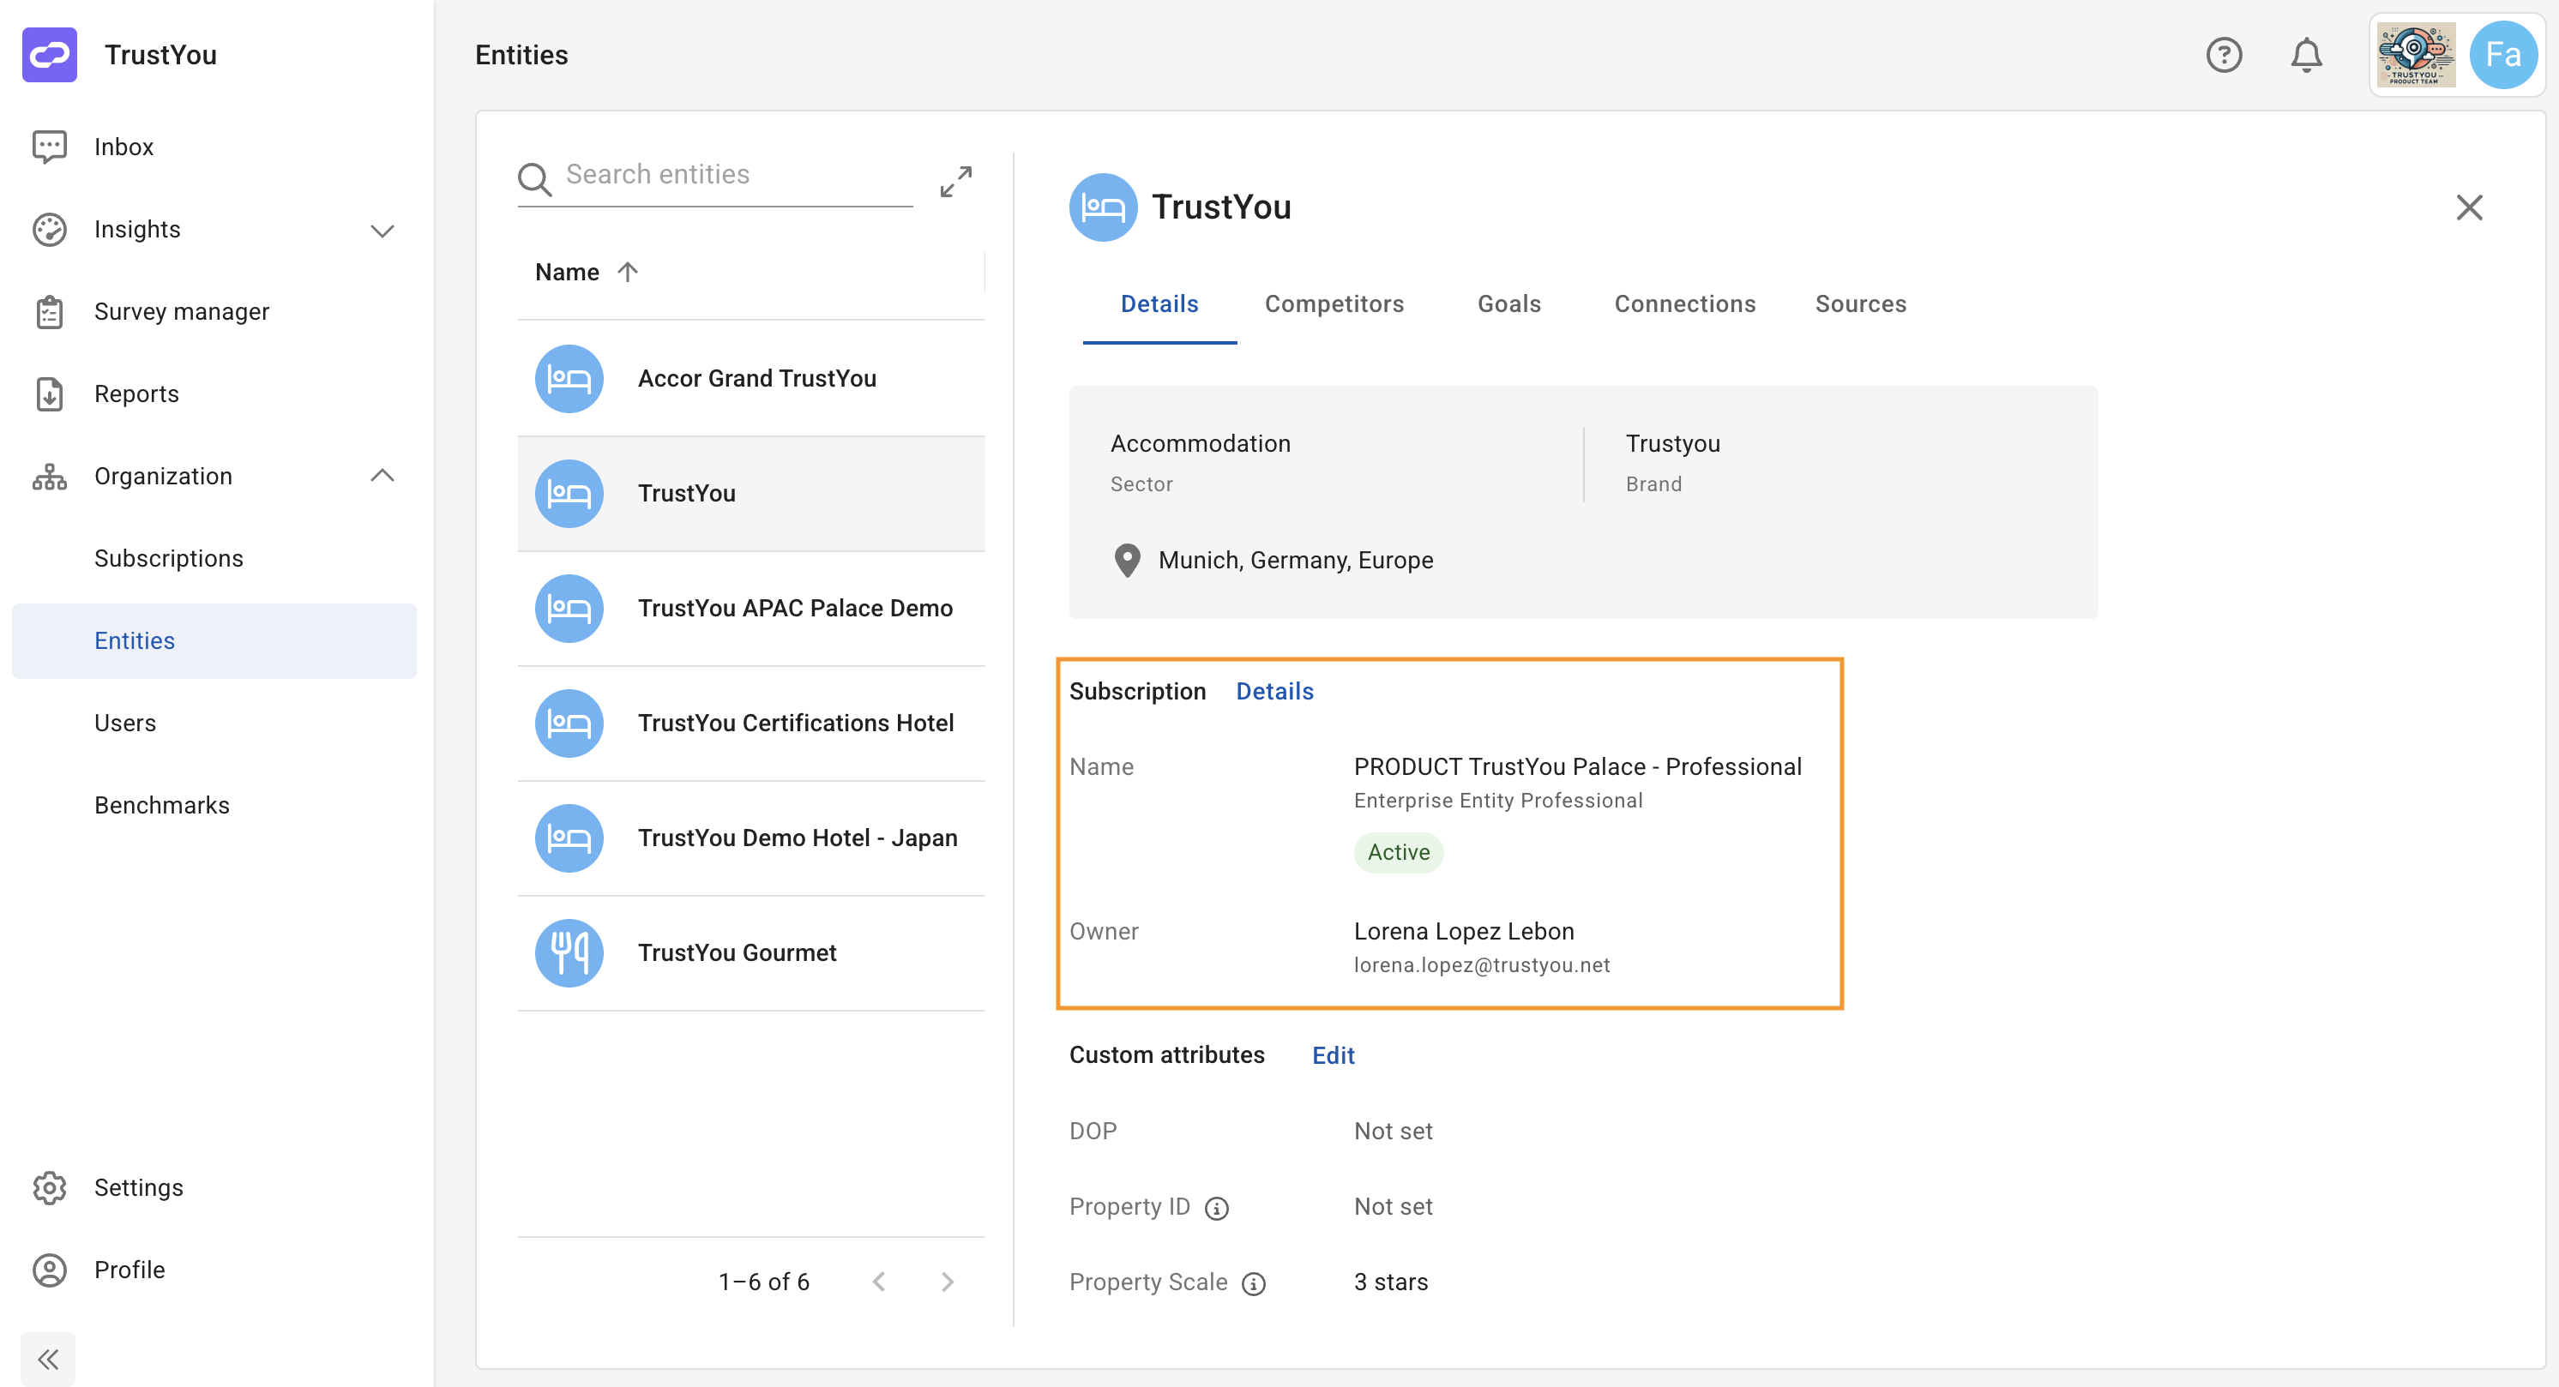This screenshot has height=1387, width=2559.
Task: Open Settings menu item
Action: (x=214, y=1187)
